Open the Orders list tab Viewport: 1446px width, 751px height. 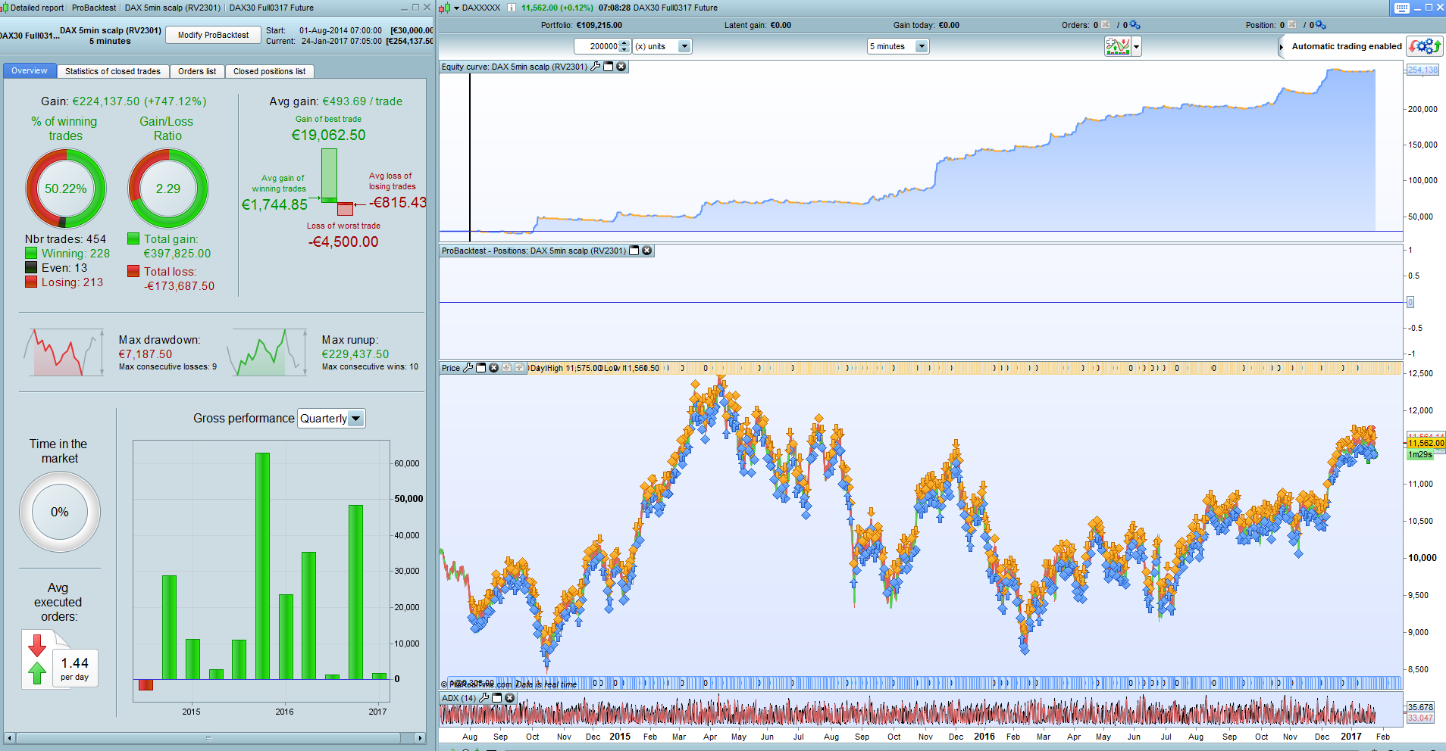click(197, 71)
